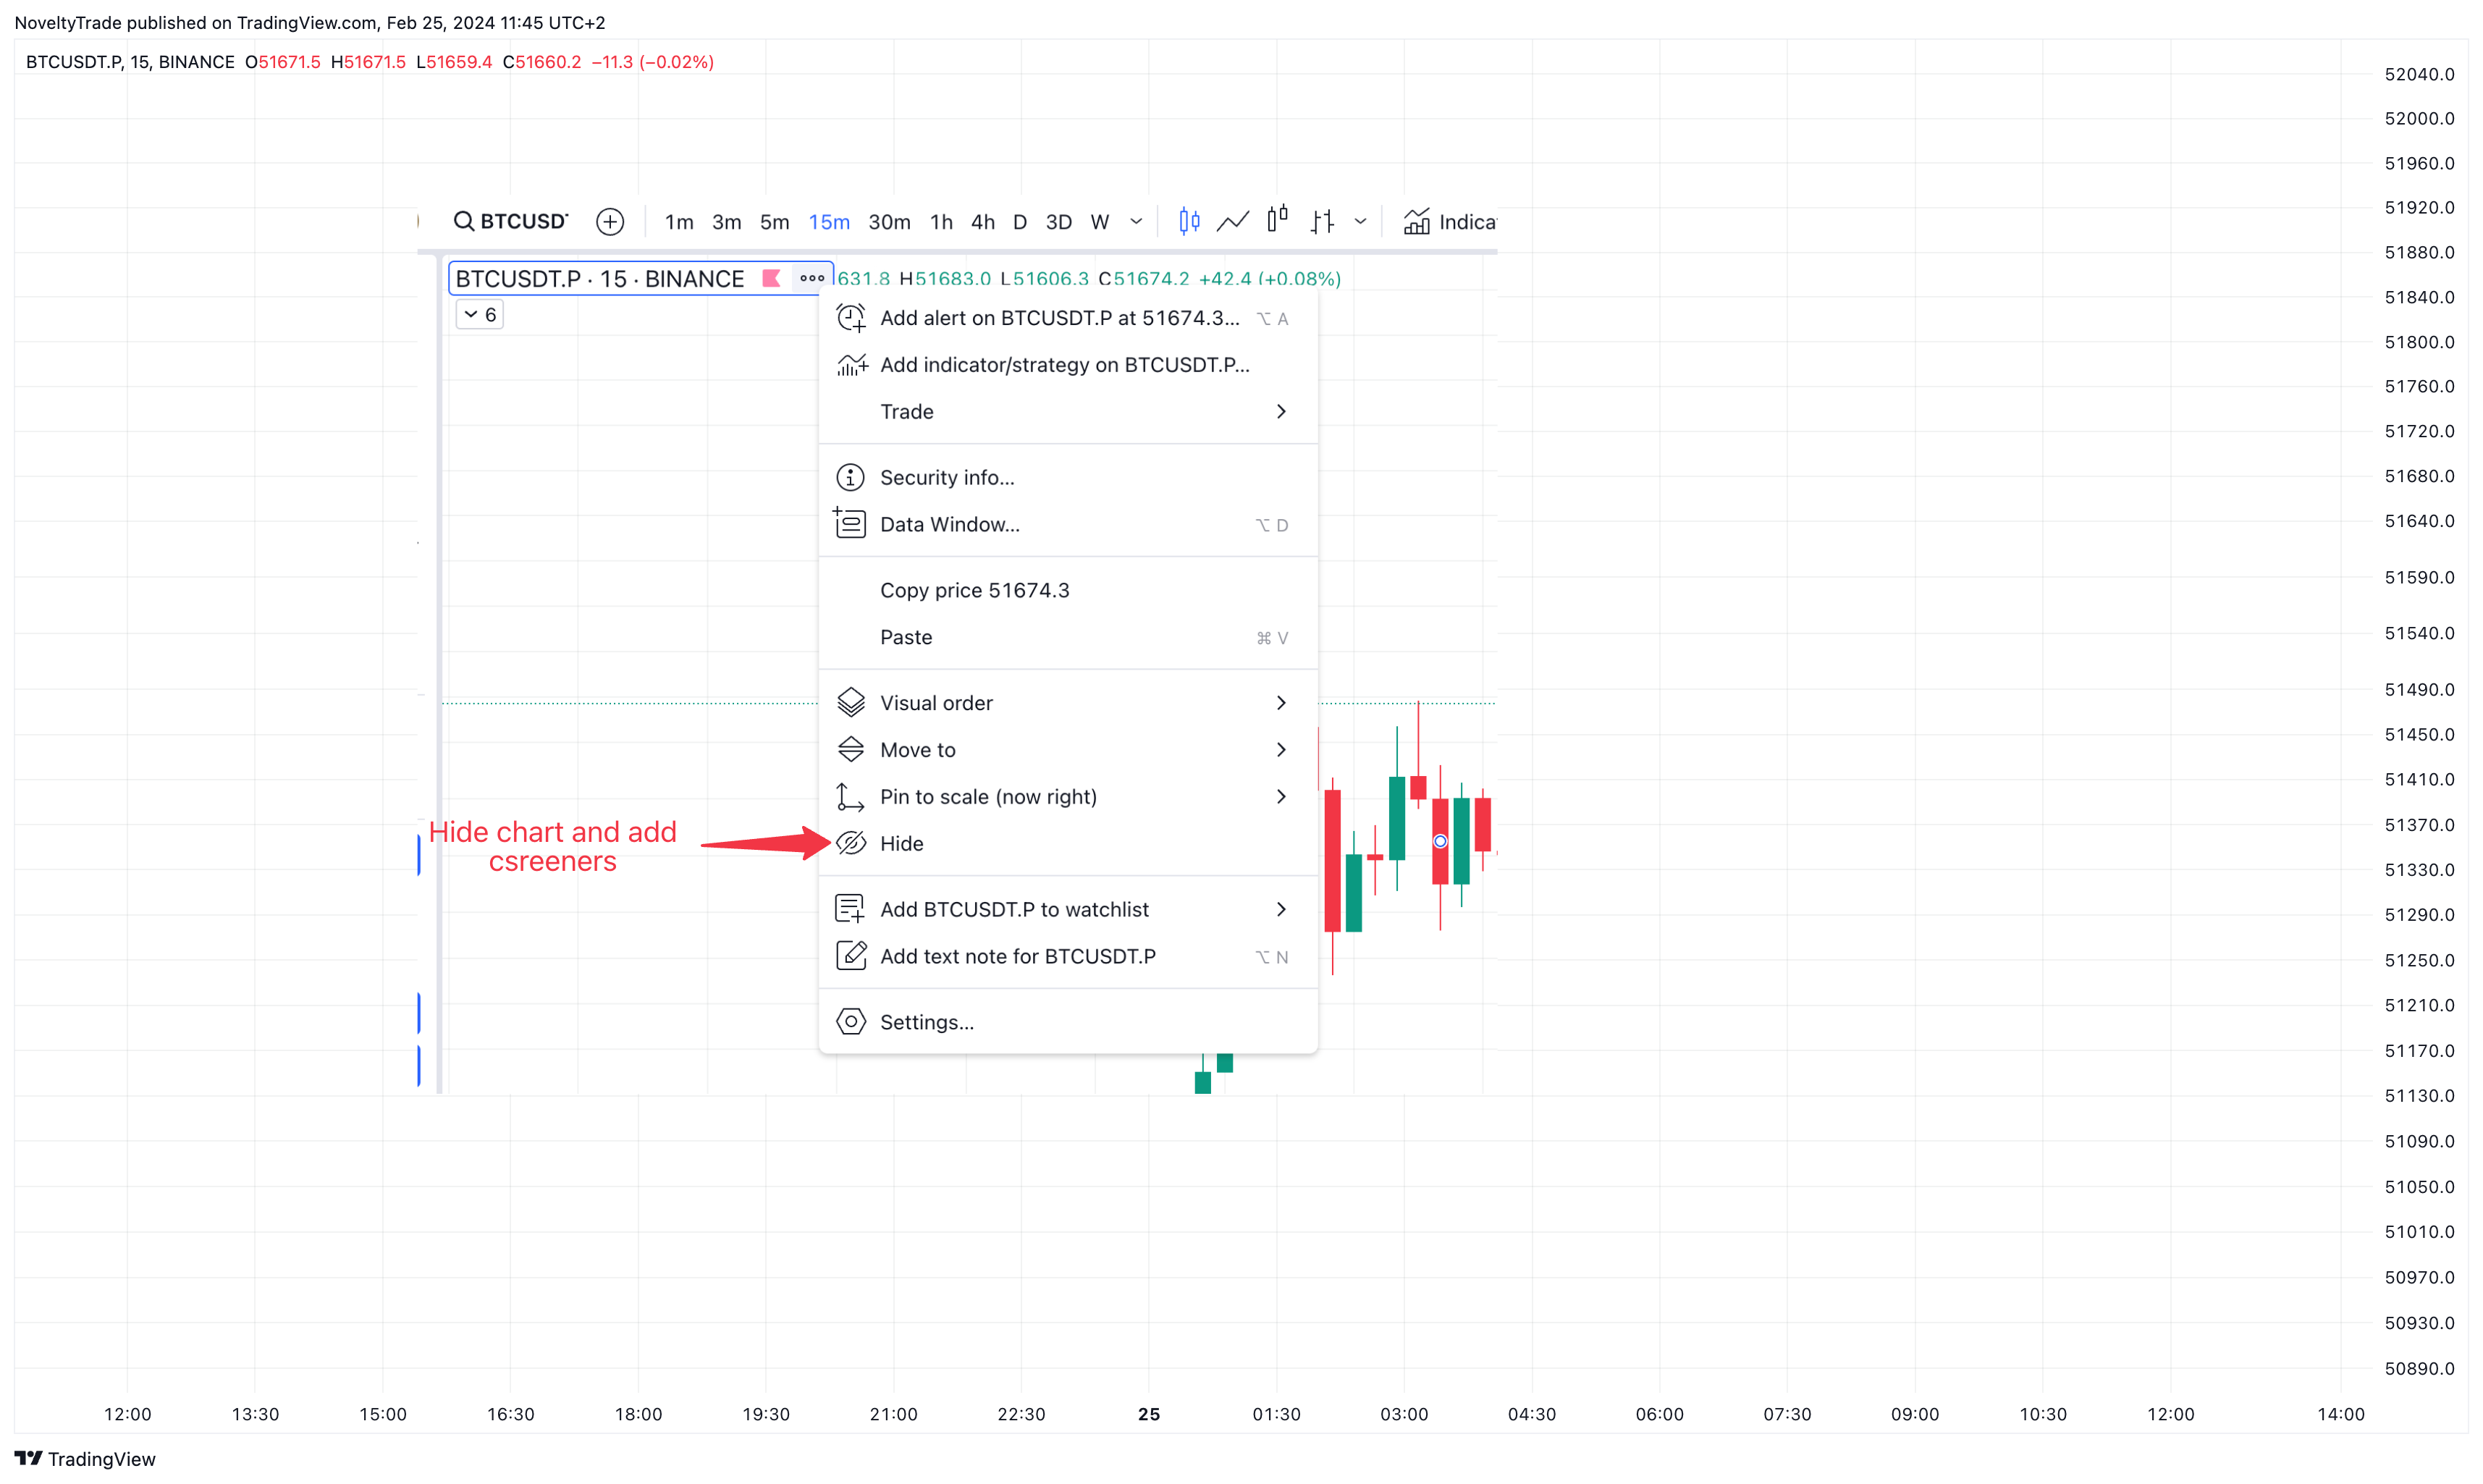Click the compare/add symbol plus icon

pyautogui.click(x=610, y=221)
